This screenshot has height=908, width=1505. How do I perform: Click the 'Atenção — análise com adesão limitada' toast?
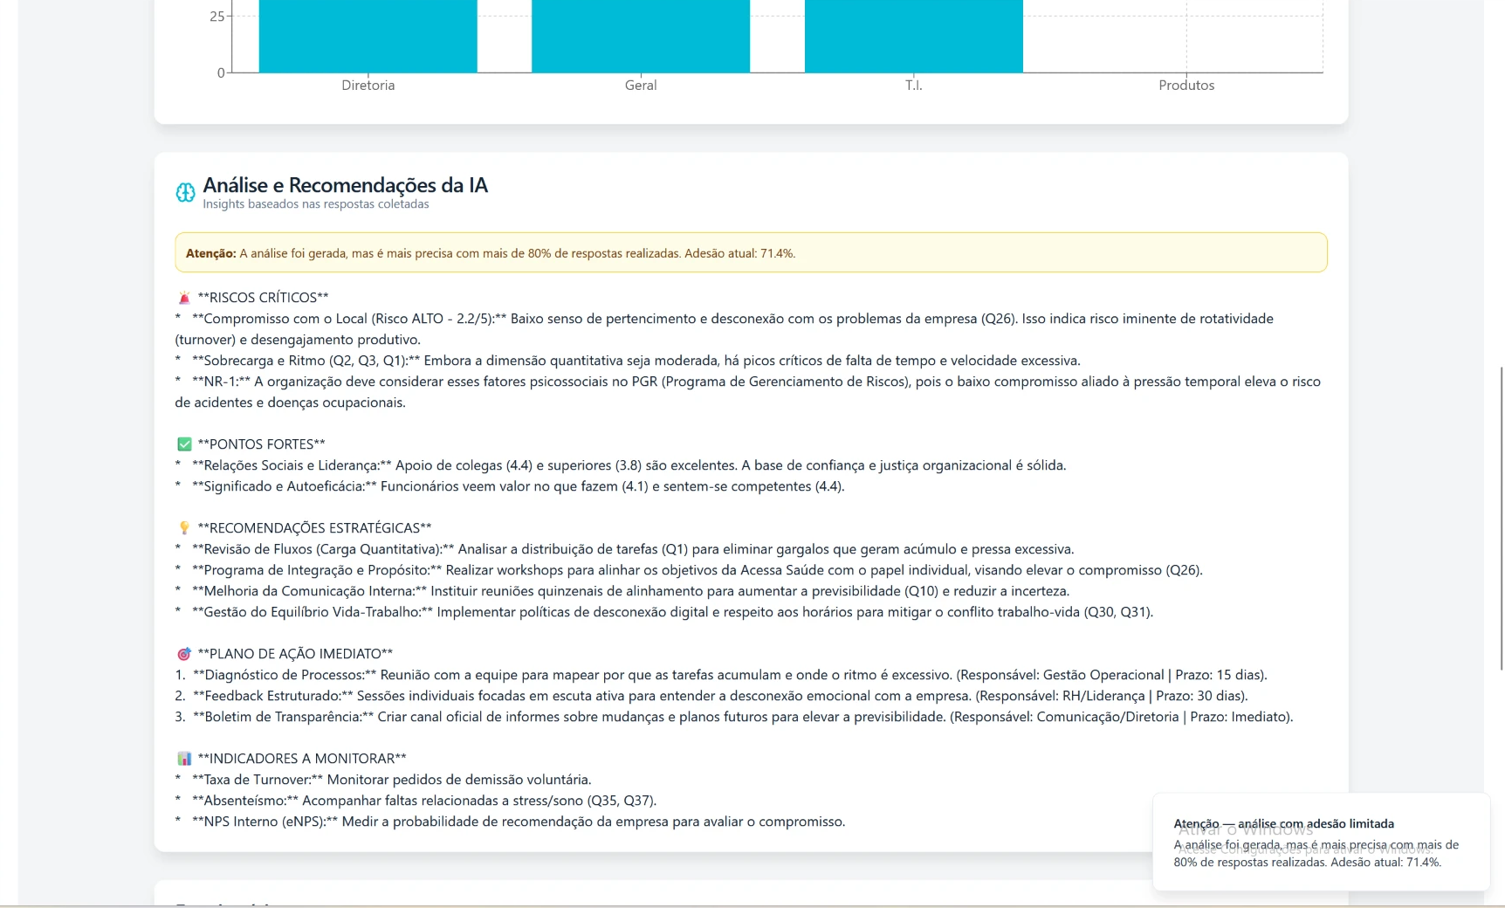(x=1321, y=843)
